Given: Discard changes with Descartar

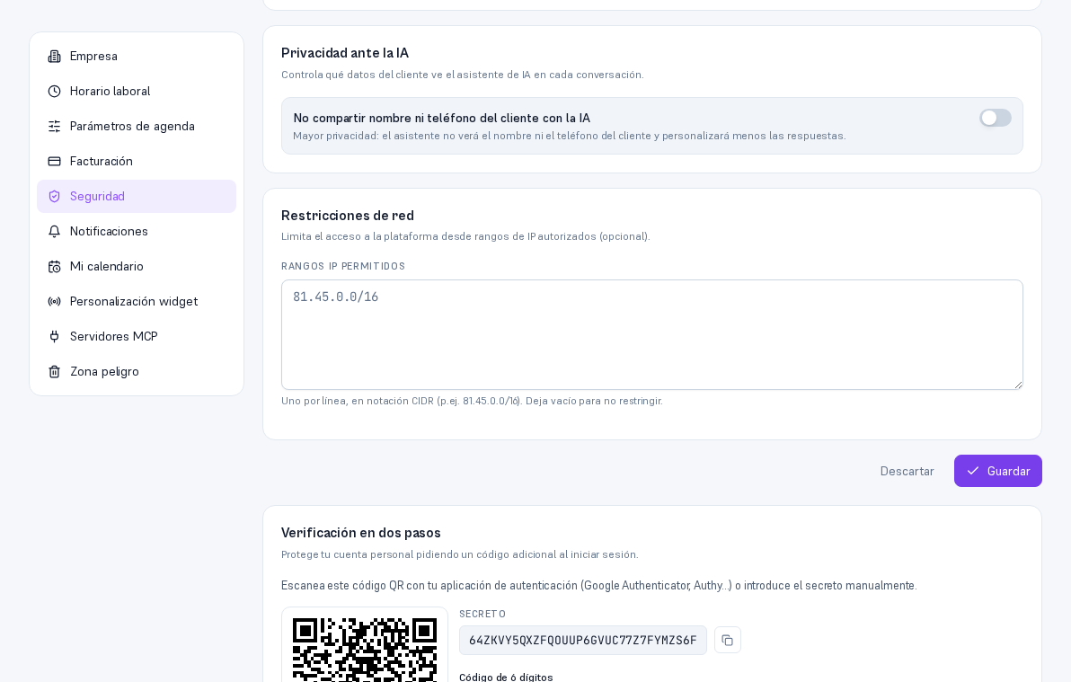Looking at the screenshot, I should coord(907,471).
